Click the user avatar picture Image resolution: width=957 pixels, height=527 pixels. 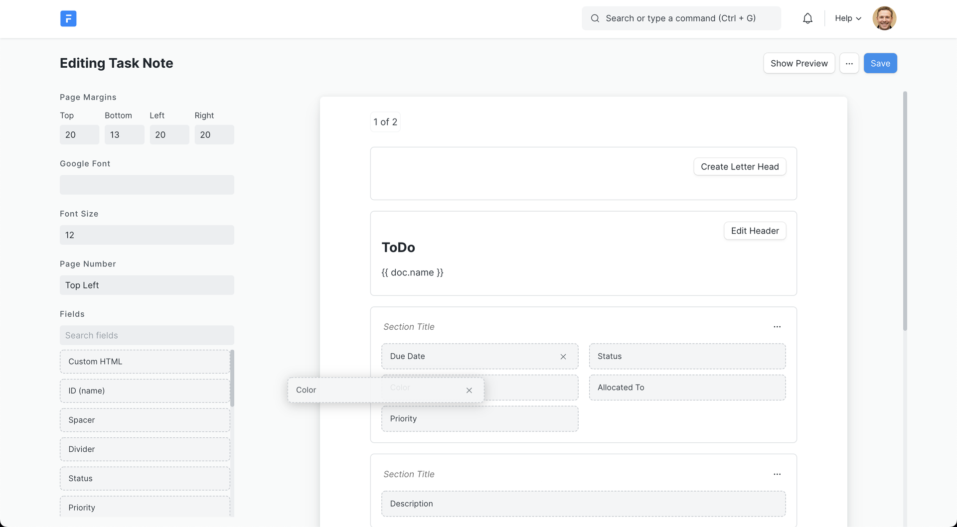(884, 18)
